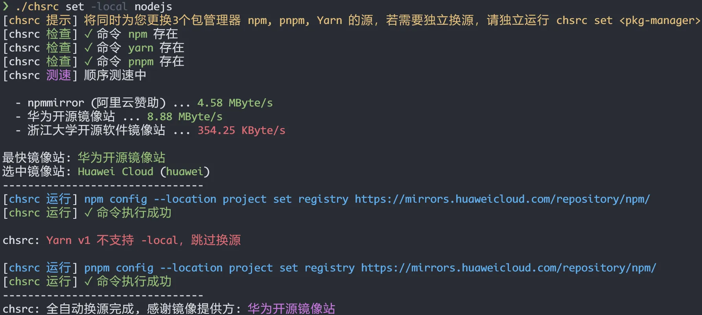Click the <pkg-manager> placeholder in the hint line

(660, 20)
